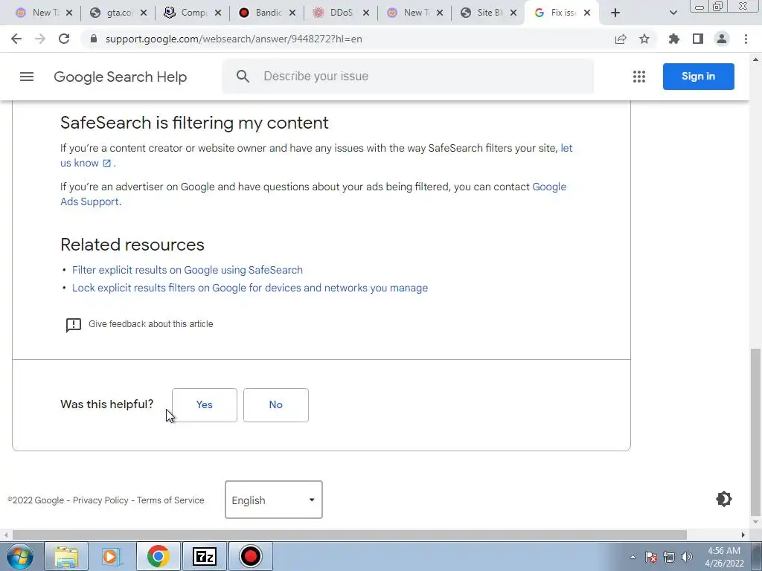Open Action Center flag icon
Image resolution: width=762 pixels, height=571 pixels.
(x=651, y=557)
